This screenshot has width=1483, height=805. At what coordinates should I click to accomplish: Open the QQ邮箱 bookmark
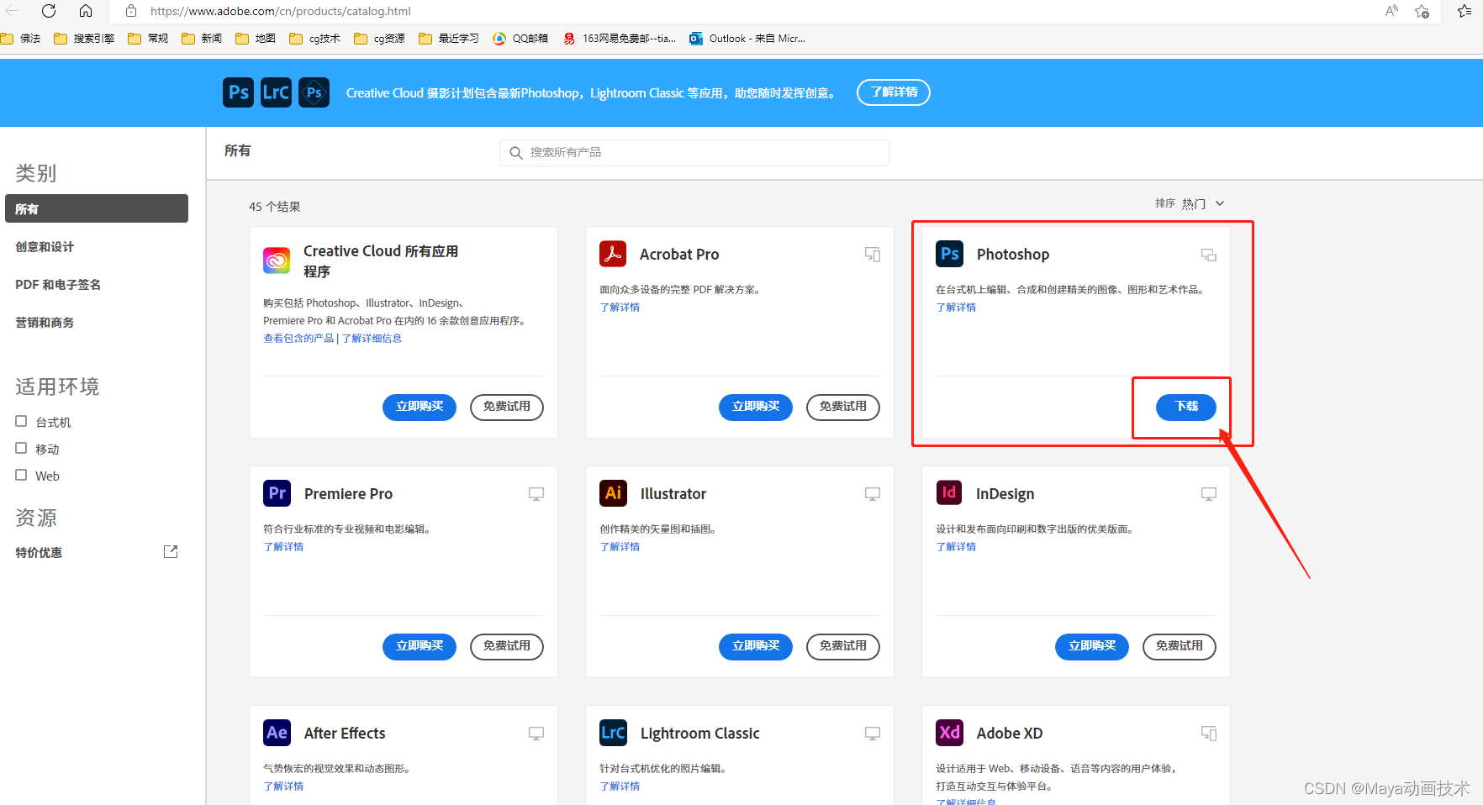click(x=520, y=39)
